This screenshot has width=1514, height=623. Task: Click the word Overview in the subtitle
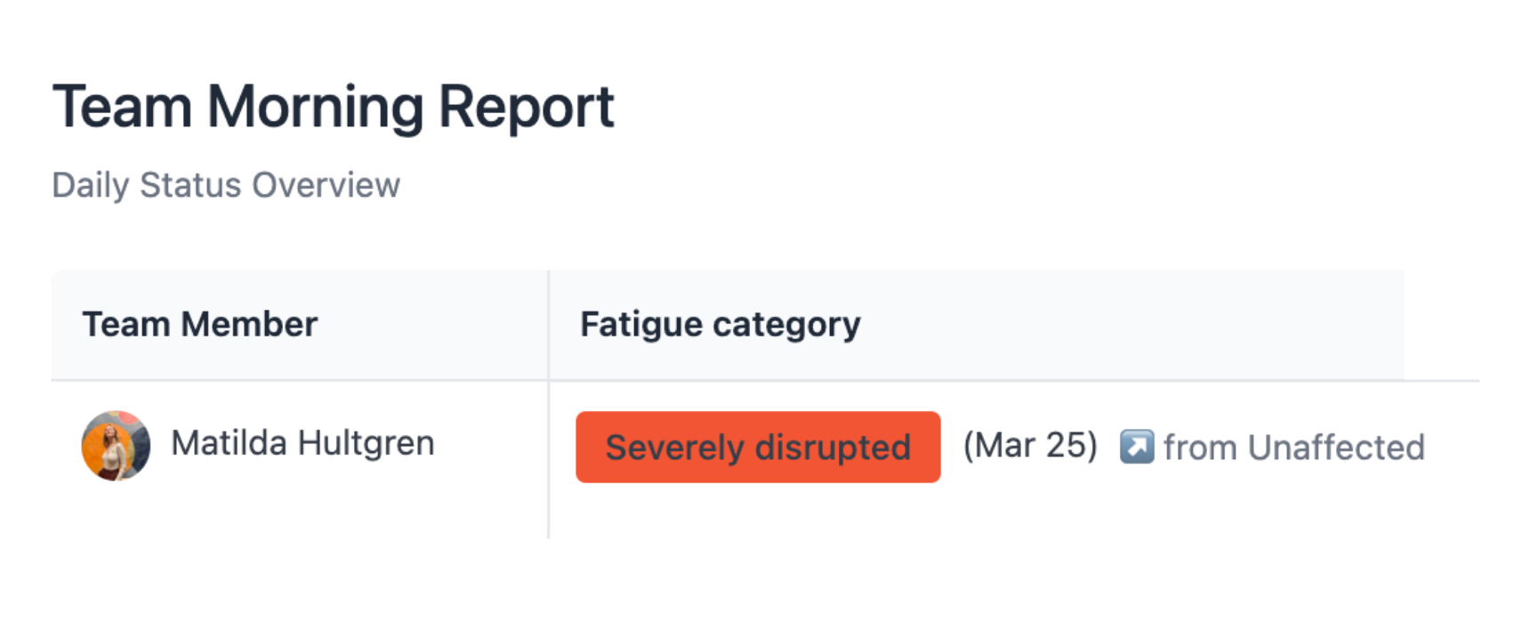point(326,185)
